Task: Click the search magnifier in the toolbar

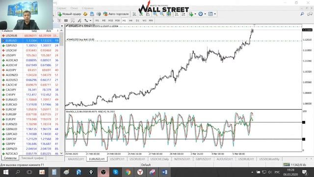Action: (302, 14)
